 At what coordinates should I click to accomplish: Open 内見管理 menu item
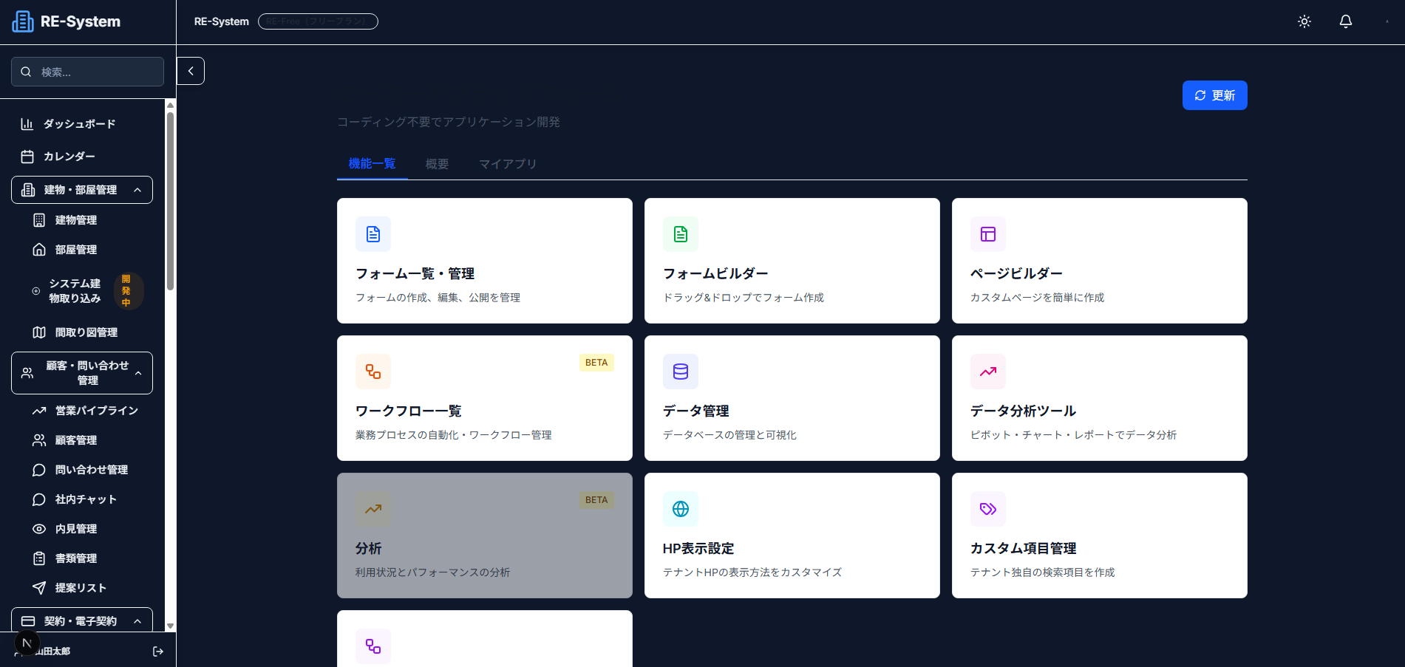coord(87,529)
